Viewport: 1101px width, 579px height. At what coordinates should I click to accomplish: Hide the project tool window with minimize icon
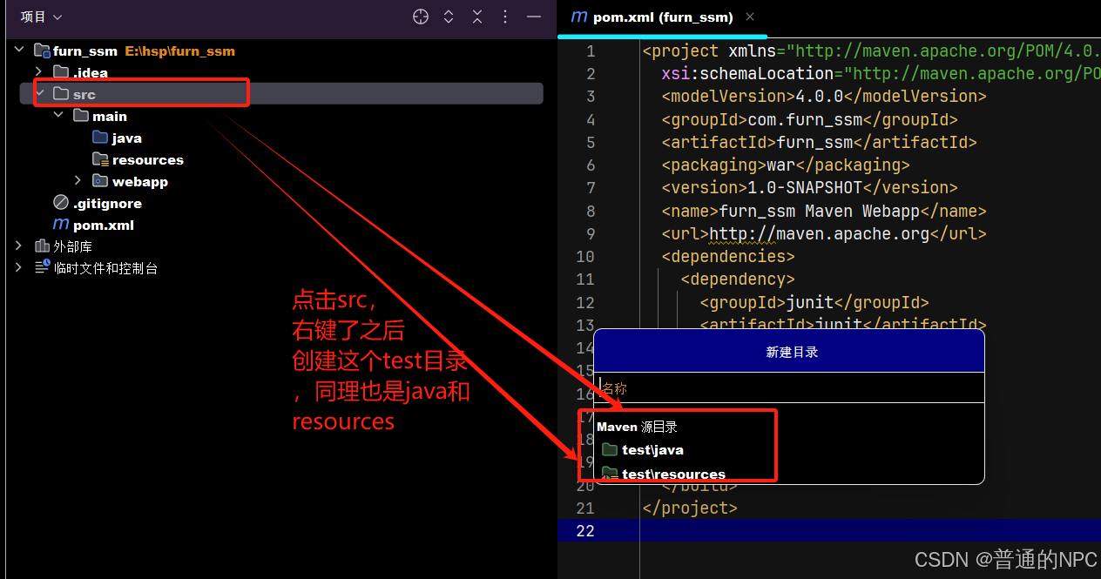click(534, 17)
